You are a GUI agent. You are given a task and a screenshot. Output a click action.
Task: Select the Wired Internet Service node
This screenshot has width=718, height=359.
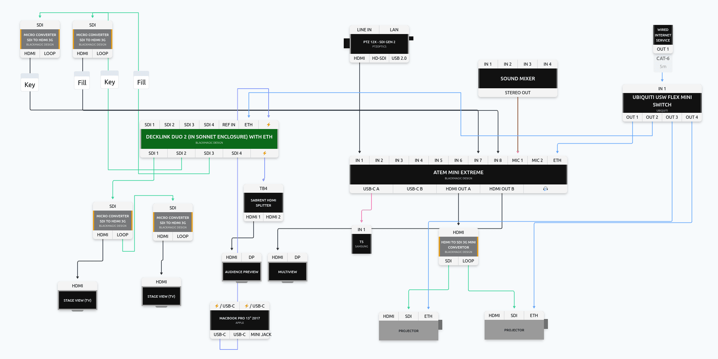[x=663, y=35]
